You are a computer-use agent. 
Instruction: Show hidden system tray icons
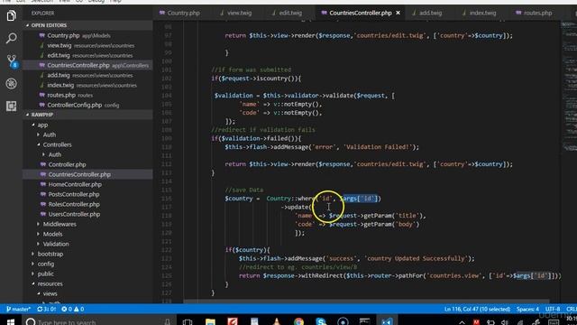(x=462, y=322)
